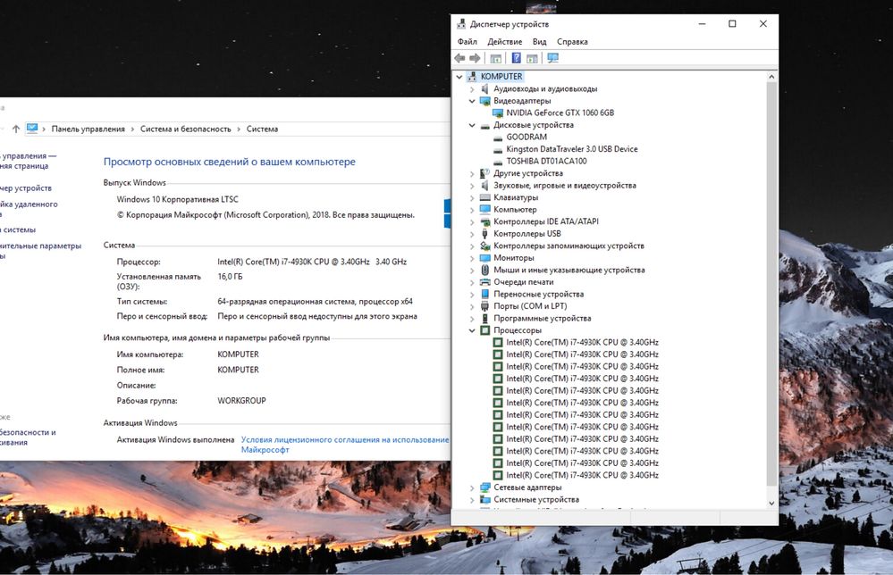
Task: Click the computer icon in the System address bar
Action: pos(32,129)
